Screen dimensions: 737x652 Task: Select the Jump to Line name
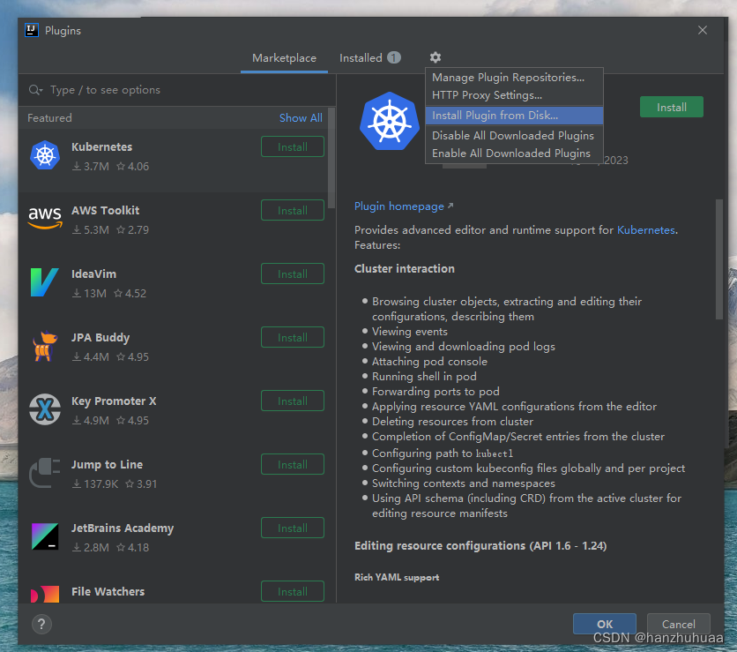click(108, 465)
